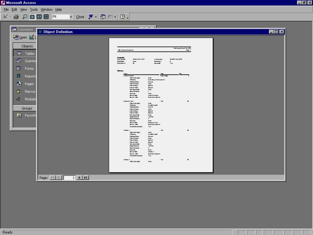Switch to Two Pages view
This screenshot has width=313, height=235.
pos(39,17)
